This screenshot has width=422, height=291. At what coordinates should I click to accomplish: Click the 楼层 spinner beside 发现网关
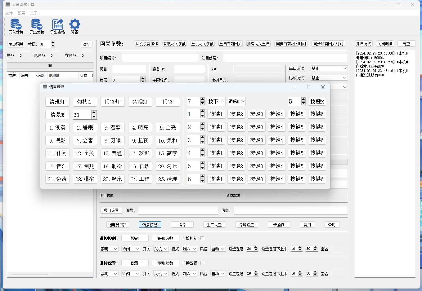[x=48, y=44]
